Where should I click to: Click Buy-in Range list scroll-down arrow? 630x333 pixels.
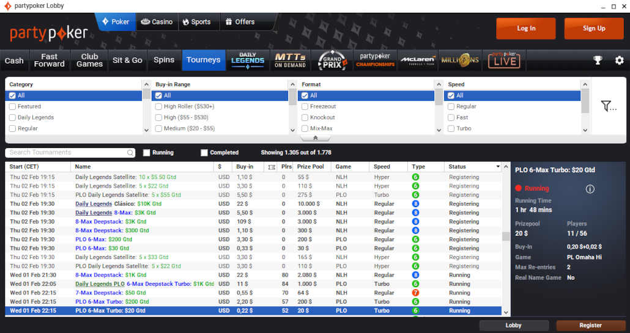click(x=292, y=130)
